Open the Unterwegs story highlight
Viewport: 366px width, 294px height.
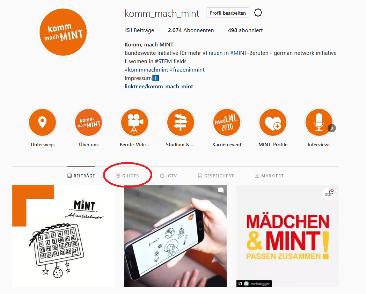click(43, 122)
